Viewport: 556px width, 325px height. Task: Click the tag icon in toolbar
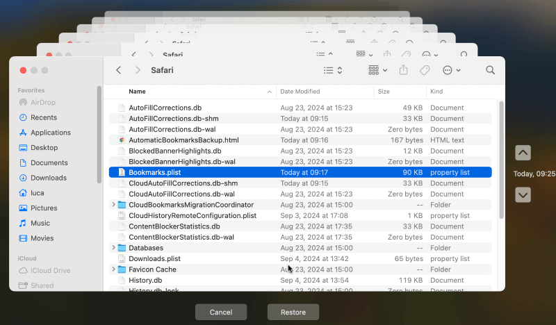(425, 70)
